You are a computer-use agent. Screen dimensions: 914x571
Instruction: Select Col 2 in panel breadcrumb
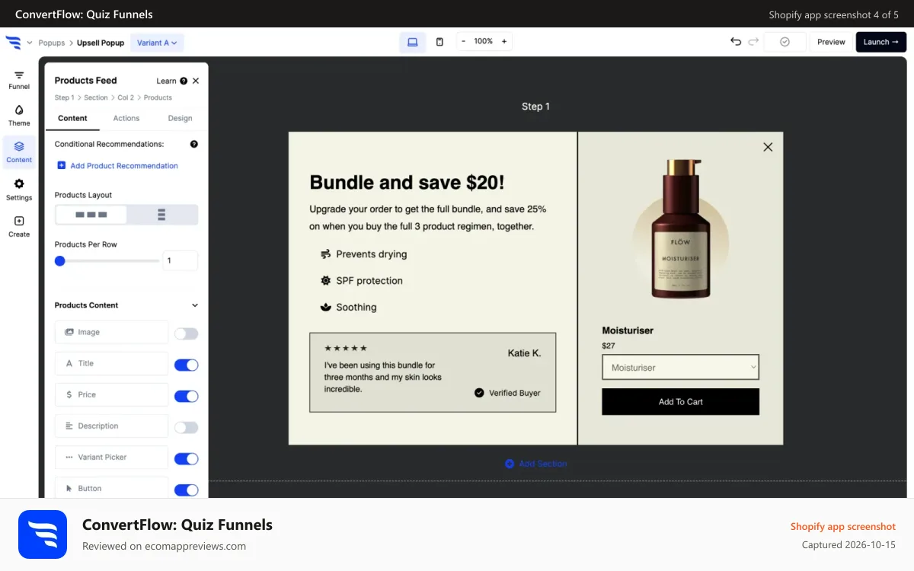pos(126,97)
